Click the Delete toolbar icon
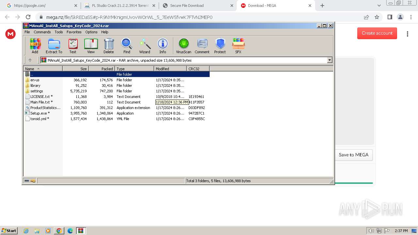The height and width of the screenshot is (235, 418). 109,46
